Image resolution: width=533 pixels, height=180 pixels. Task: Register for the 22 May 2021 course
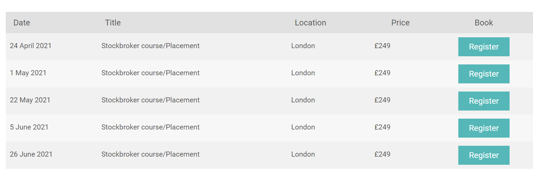pyautogui.click(x=484, y=101)
